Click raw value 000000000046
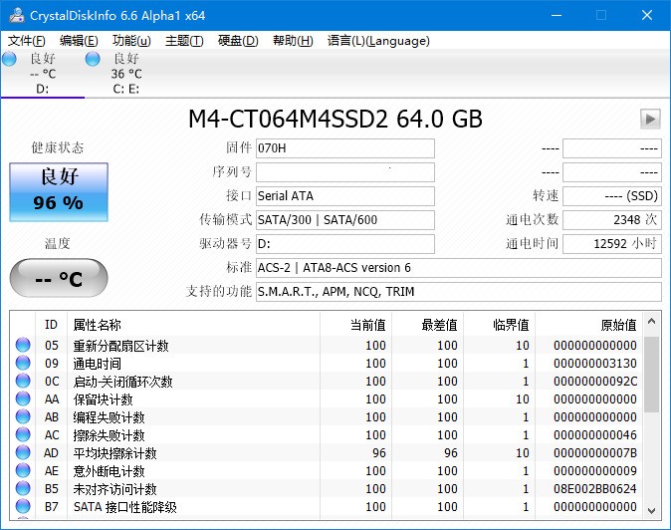The height and width of the screenshot is (530, 671). pyautogui.click(x=595, y=435)
